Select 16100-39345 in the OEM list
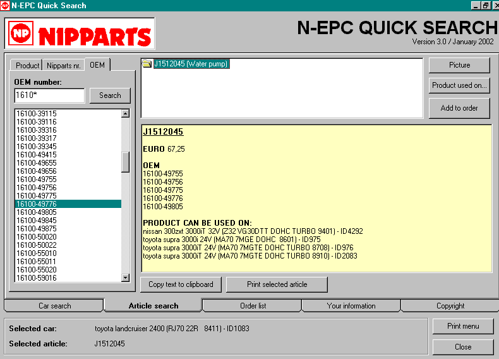Viewport: 499px width, 359px height. (x=68, y=147)
